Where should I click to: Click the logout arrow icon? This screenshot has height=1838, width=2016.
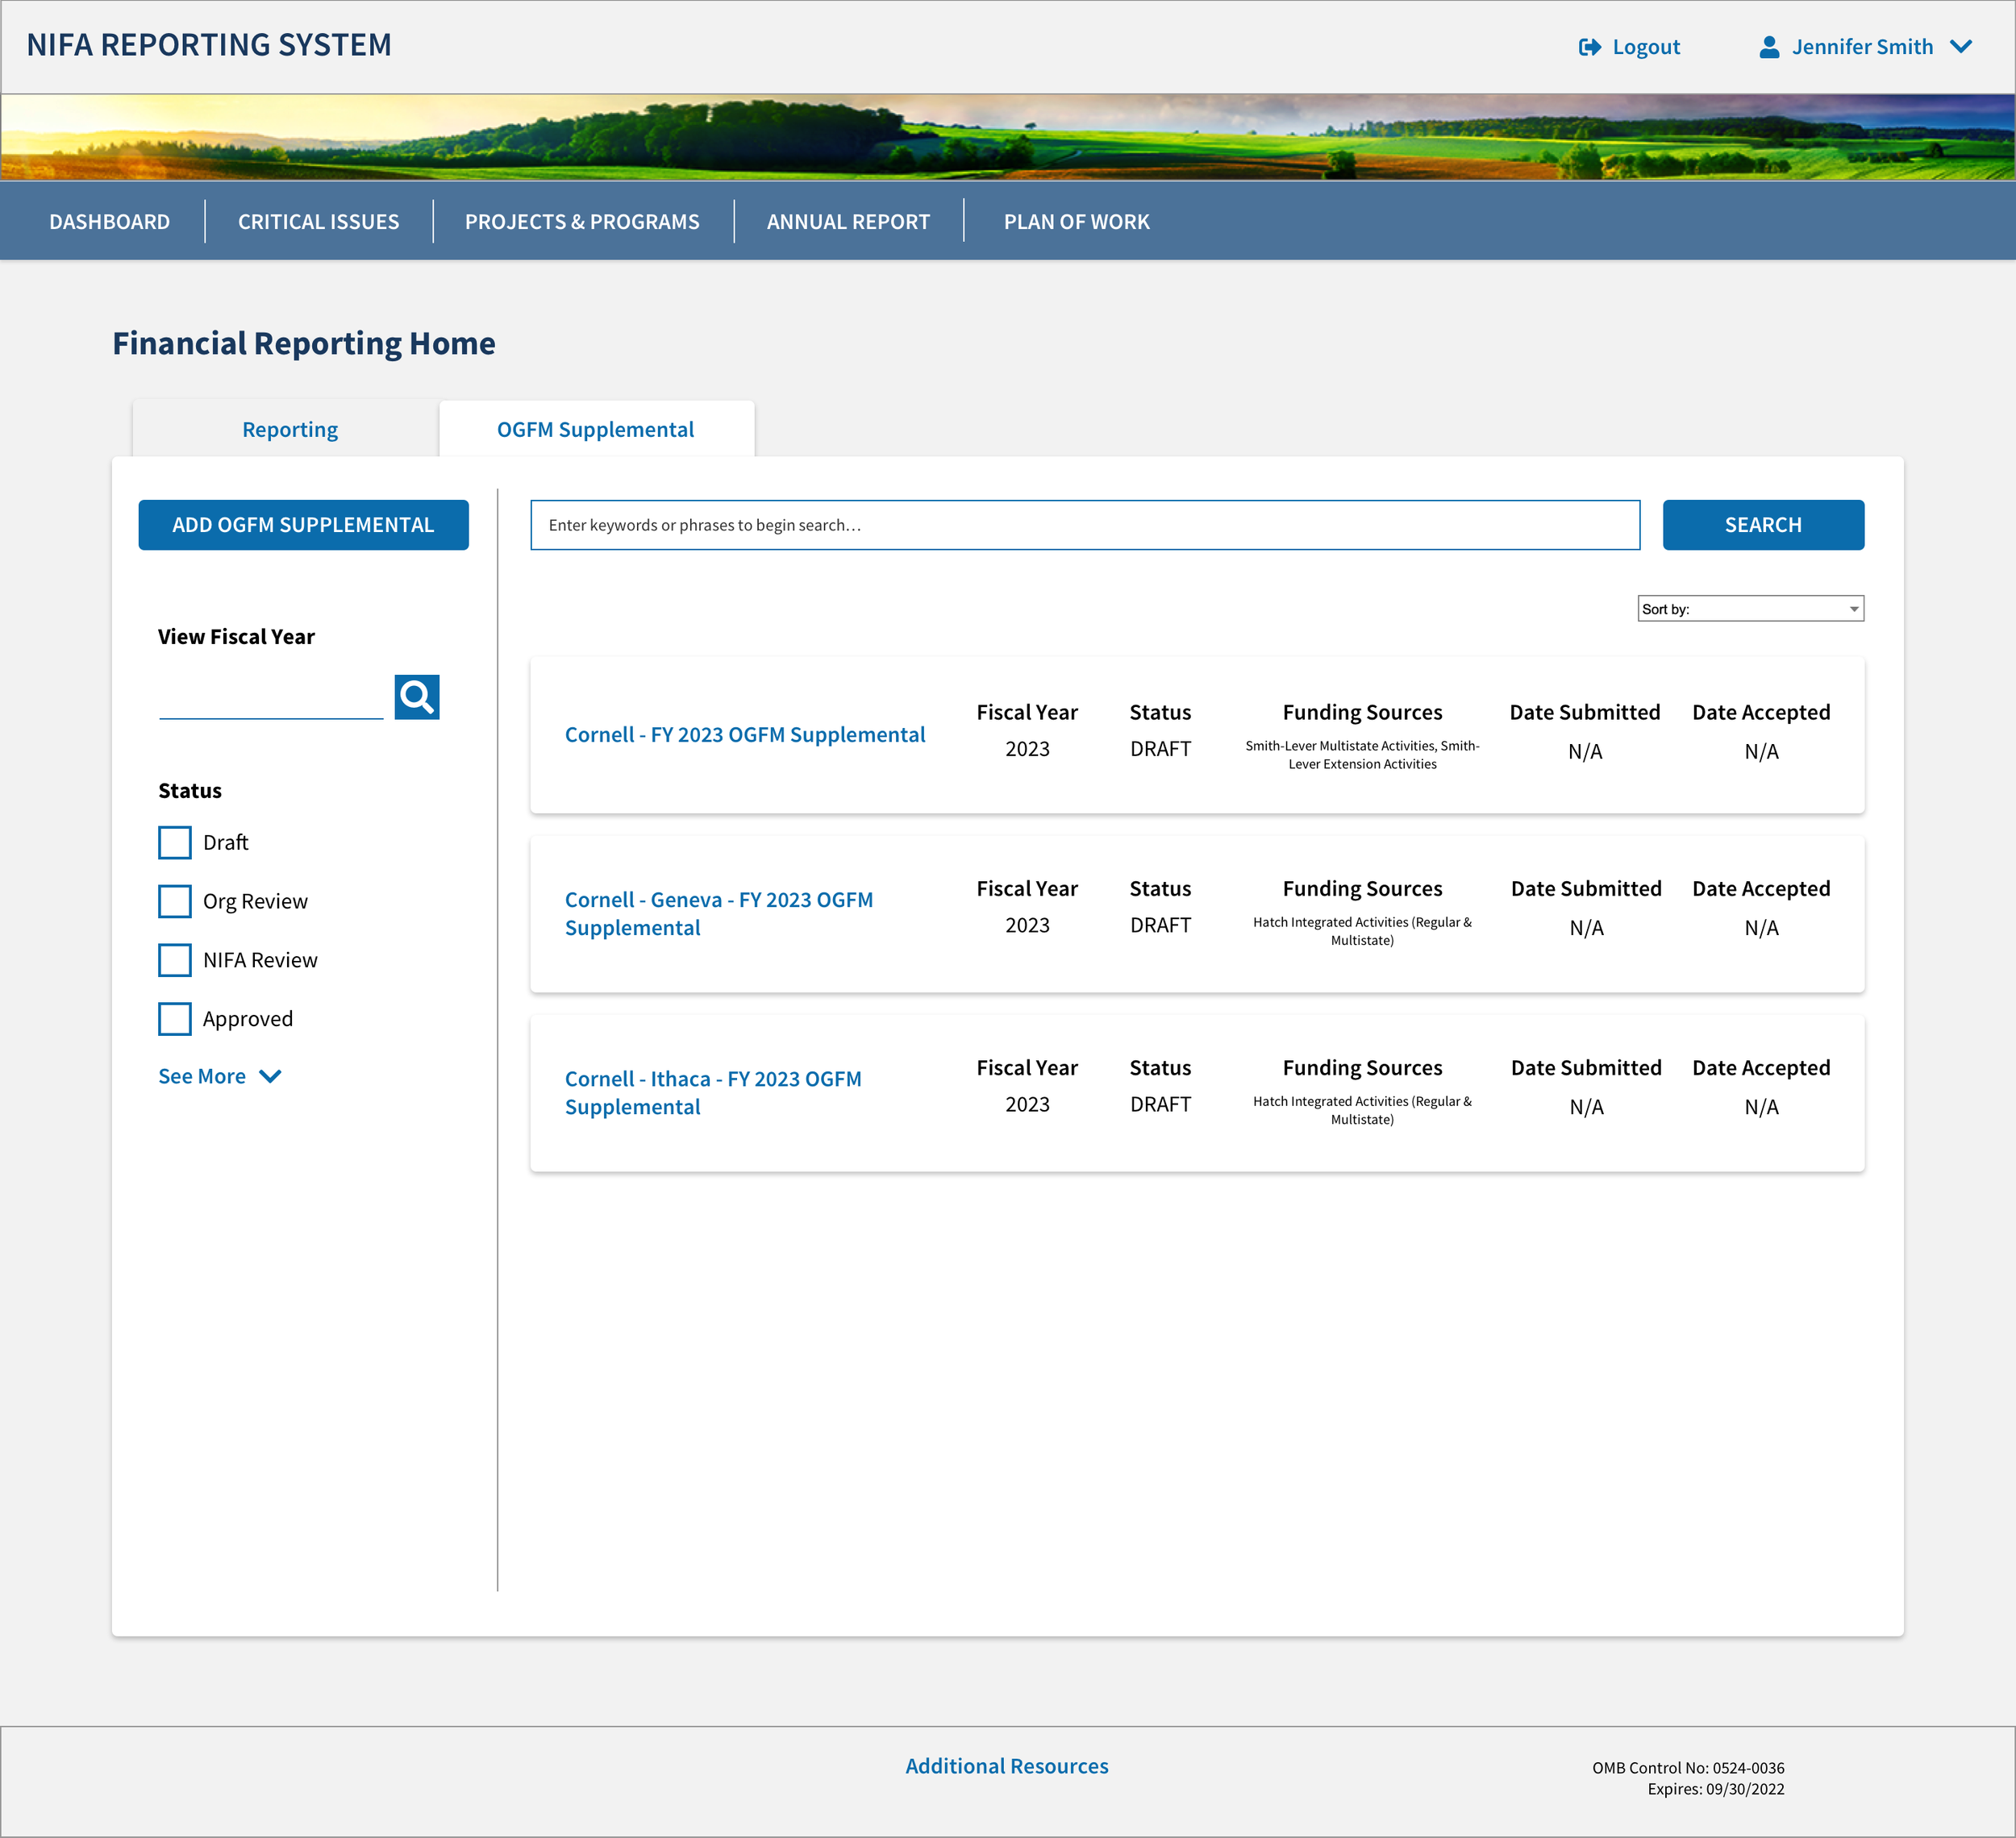tap(1589, 47)
